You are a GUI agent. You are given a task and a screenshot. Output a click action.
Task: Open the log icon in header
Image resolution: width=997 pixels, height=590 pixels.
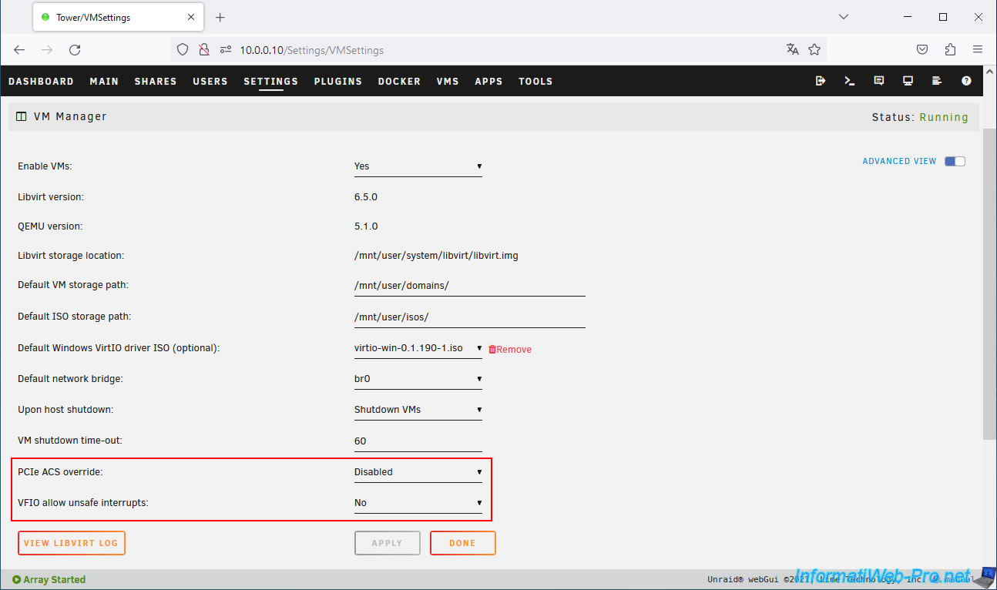937,81
